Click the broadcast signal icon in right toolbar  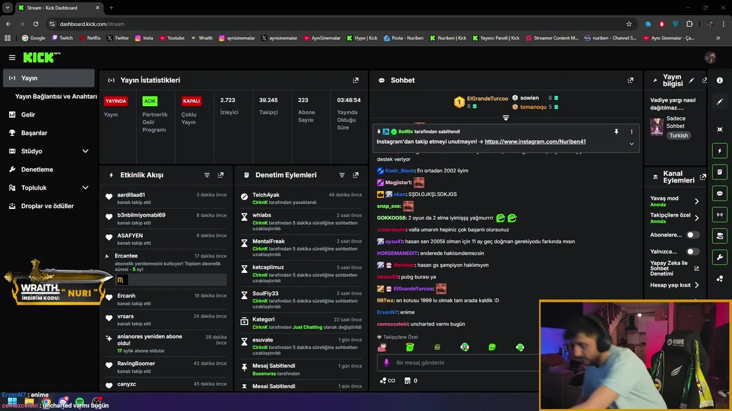[720, 215]
